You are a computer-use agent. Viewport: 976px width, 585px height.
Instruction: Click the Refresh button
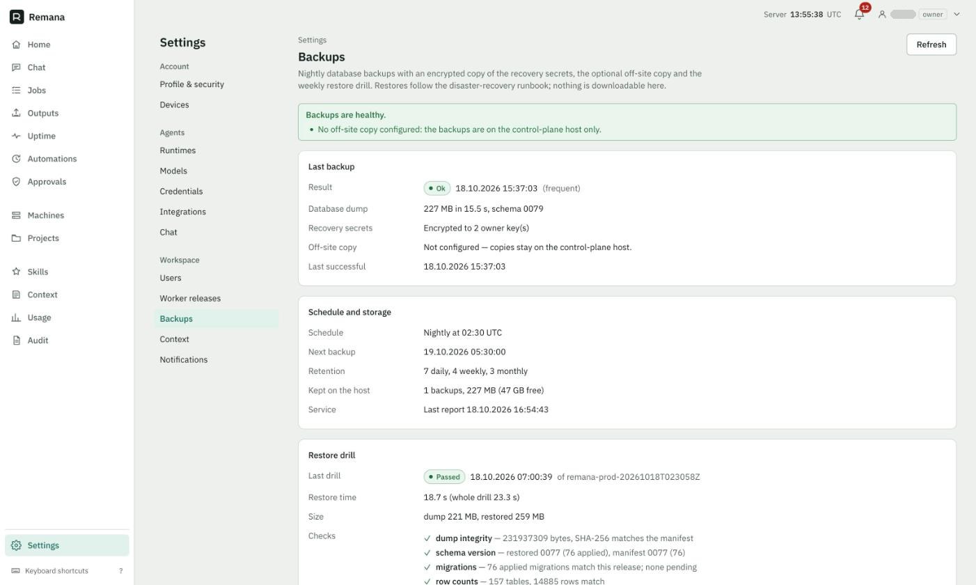point(931,45)
